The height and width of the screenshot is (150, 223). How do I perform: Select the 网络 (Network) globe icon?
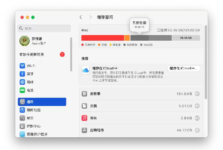click(x=22, y=82)
